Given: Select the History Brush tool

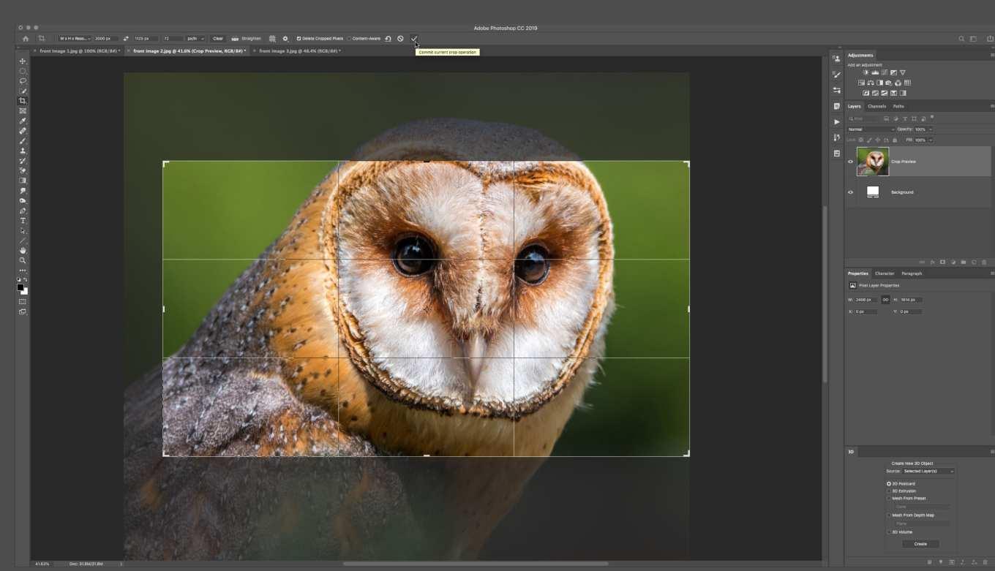Looking at the screenshot, I should [x=23, y=161].
